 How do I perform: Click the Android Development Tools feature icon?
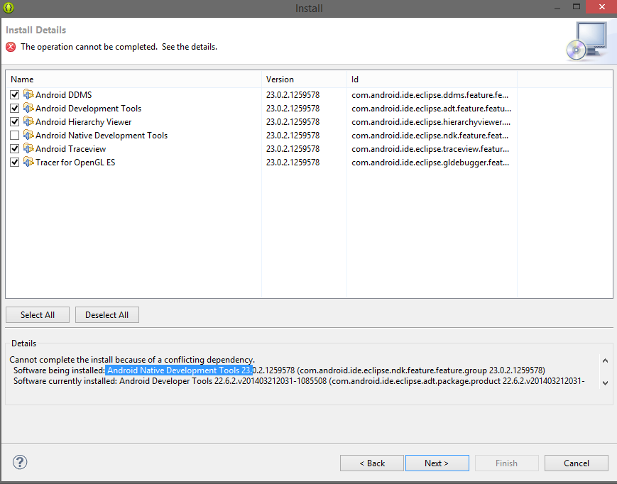[x=28, y=108]
